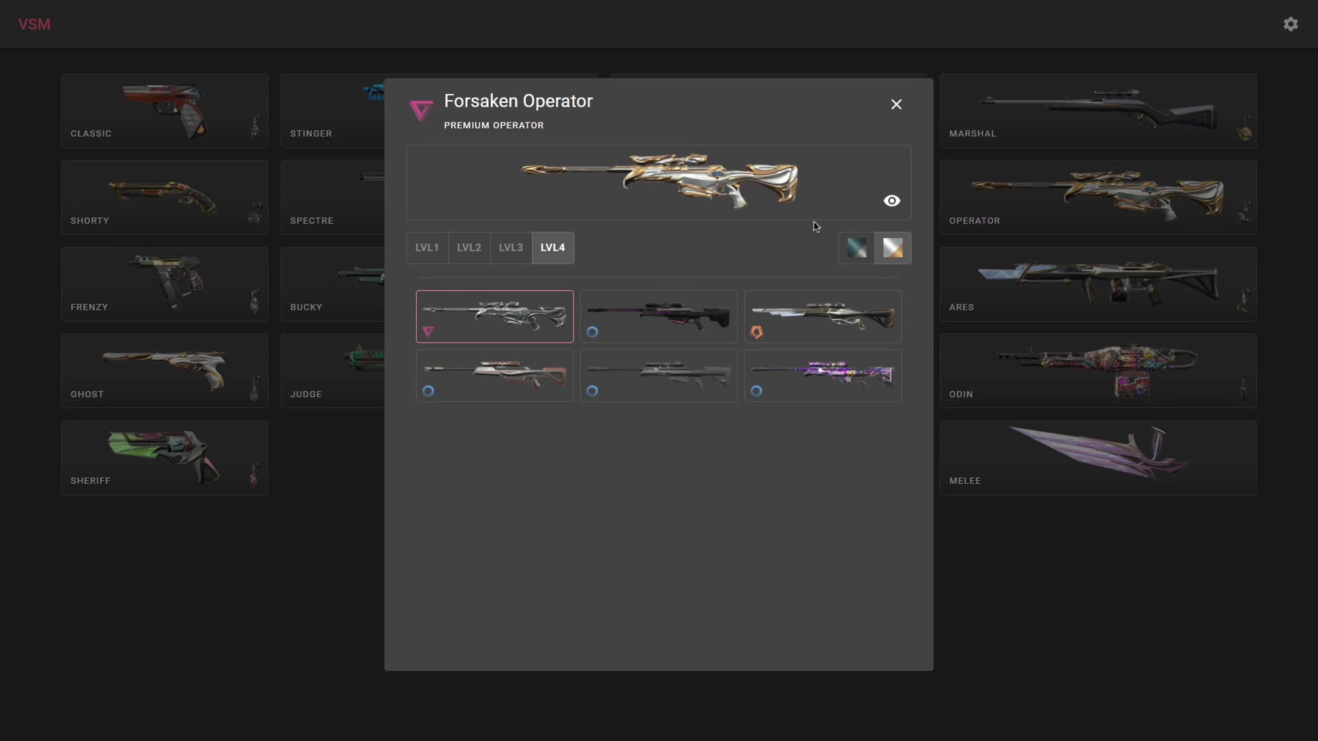Select the plain gray Operator skin

tap(658, 375)
